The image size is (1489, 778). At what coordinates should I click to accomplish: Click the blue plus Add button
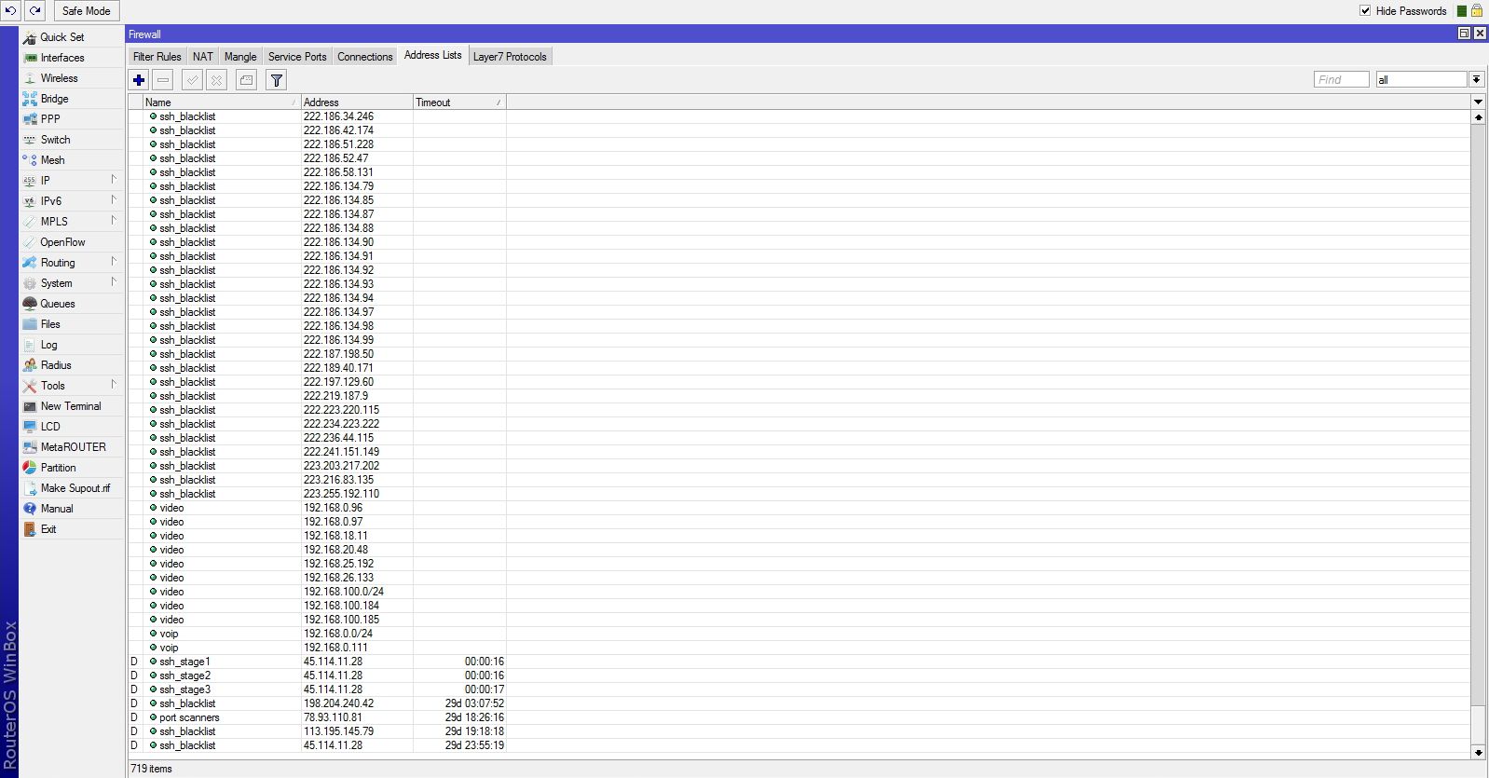[139, 80]
